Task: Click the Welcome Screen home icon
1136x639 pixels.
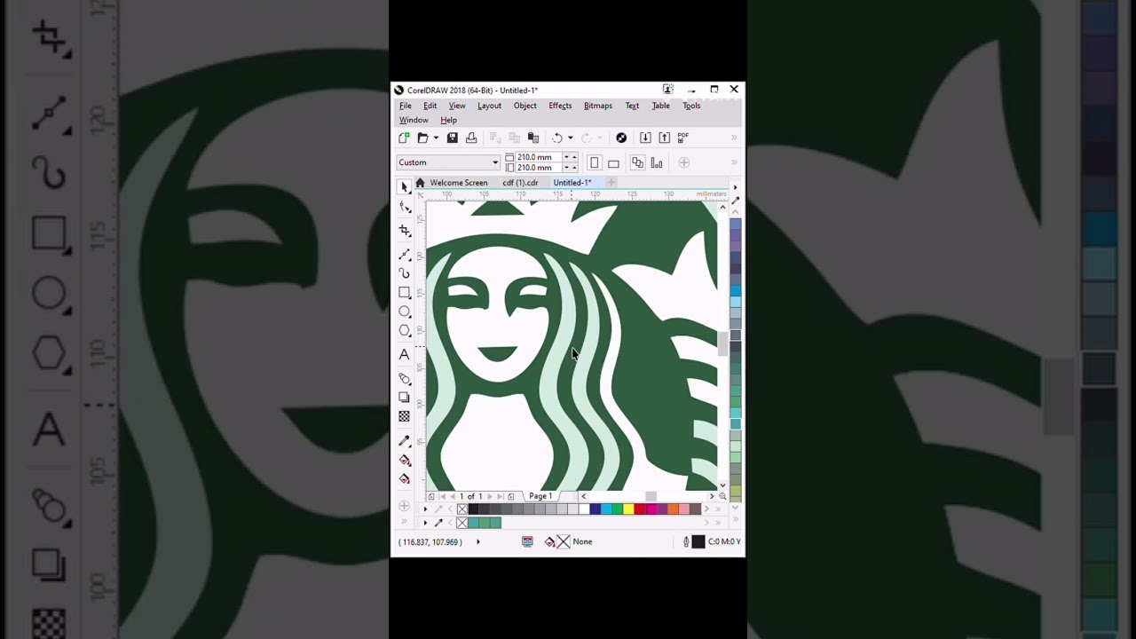Action: [420, 183]
